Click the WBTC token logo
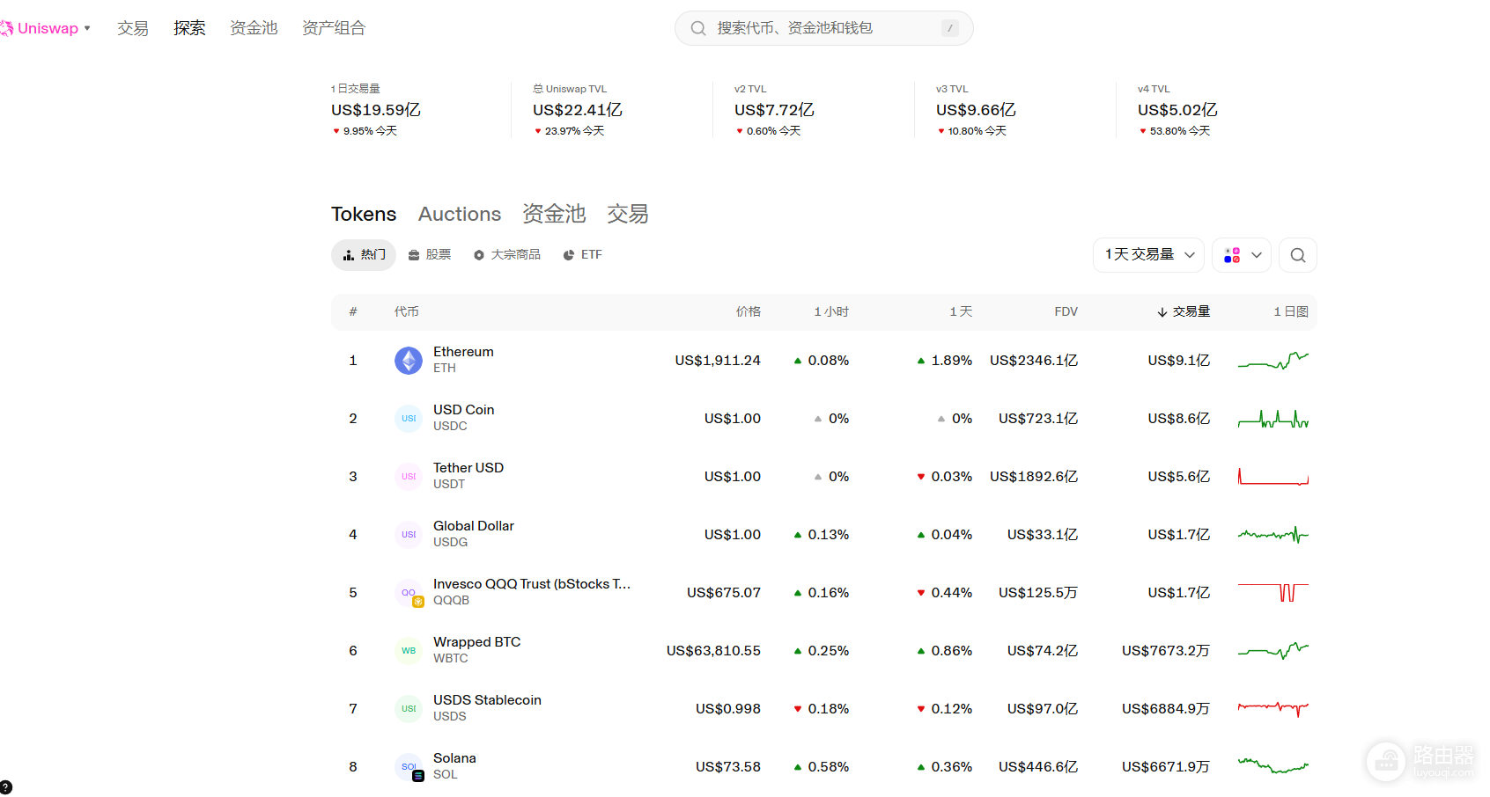Screen dimensions: 1490x797 coord(409,651)
